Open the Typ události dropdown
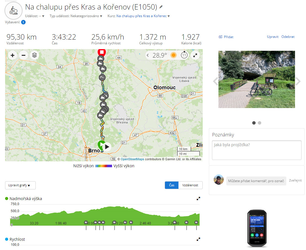This screenshot has height=250, width=306. coord(76,16)
